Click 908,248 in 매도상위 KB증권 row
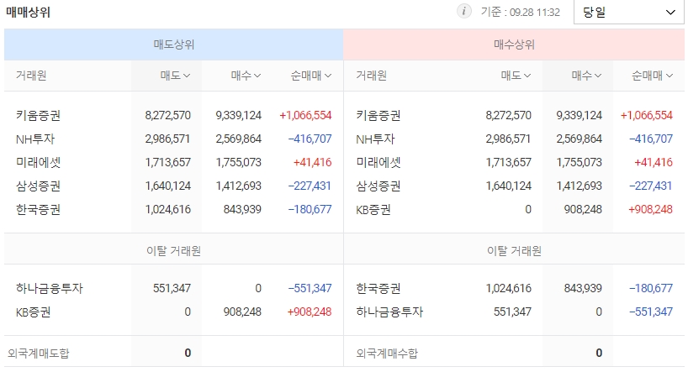The height and width of the screenshot is (372, 688). pyautogui.click(x=242, y=312)
